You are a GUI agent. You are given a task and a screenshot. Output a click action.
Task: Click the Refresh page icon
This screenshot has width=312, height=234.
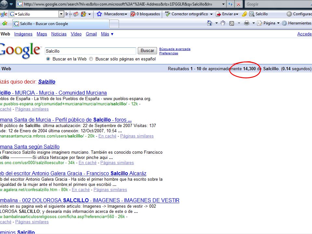[x=230, y=4]
